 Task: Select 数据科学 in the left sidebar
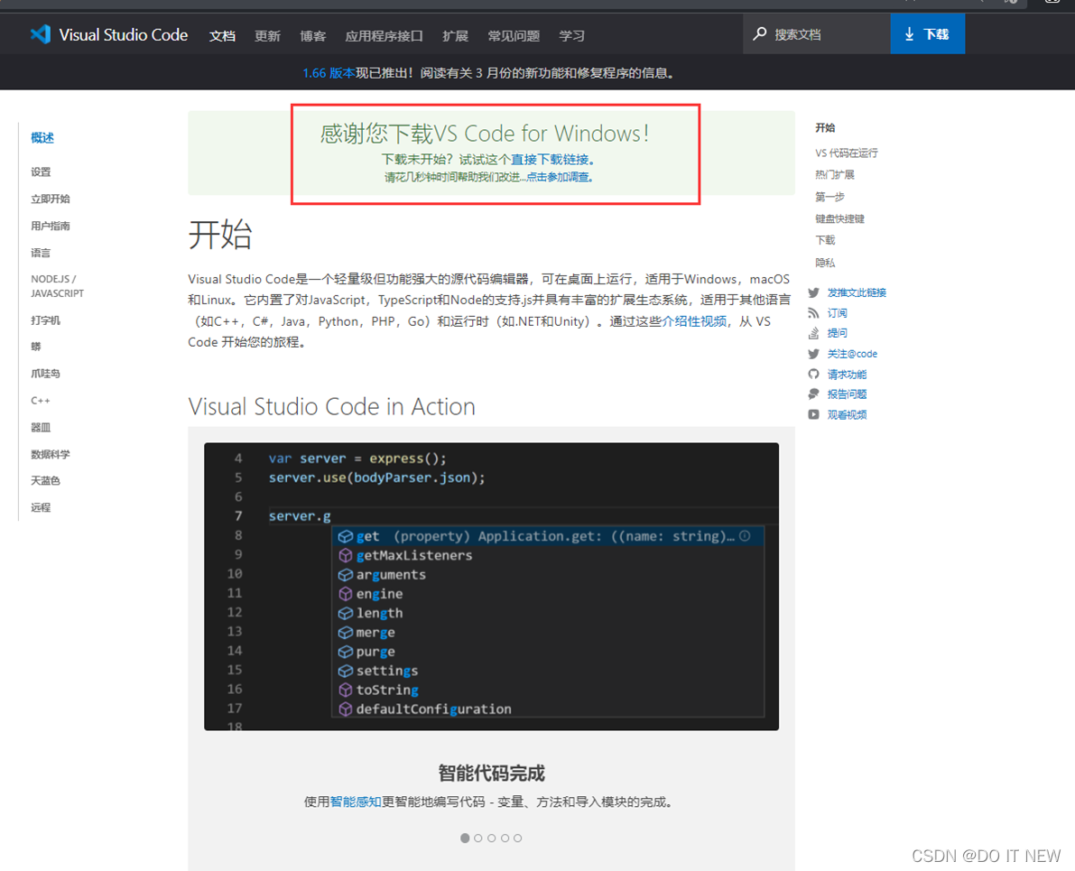click(x=50, y=454)
